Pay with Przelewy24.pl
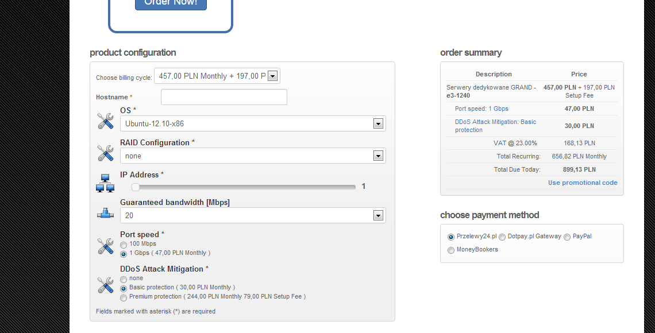 pos(450,237)
